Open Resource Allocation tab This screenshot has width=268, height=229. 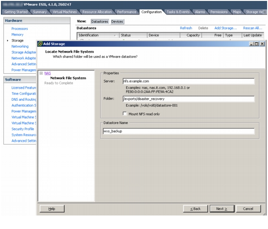(97, 12)
